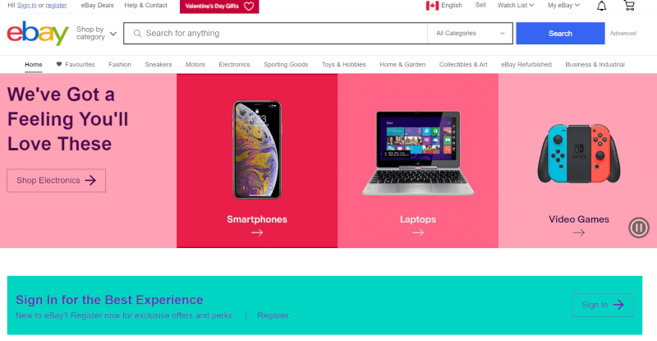657x341 pixels.
Task: Click the heart icon beside Favourites
Action: (59, 64)
